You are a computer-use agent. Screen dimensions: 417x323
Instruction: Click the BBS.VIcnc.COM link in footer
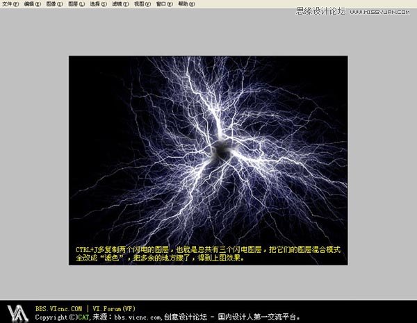pos(59,308)
